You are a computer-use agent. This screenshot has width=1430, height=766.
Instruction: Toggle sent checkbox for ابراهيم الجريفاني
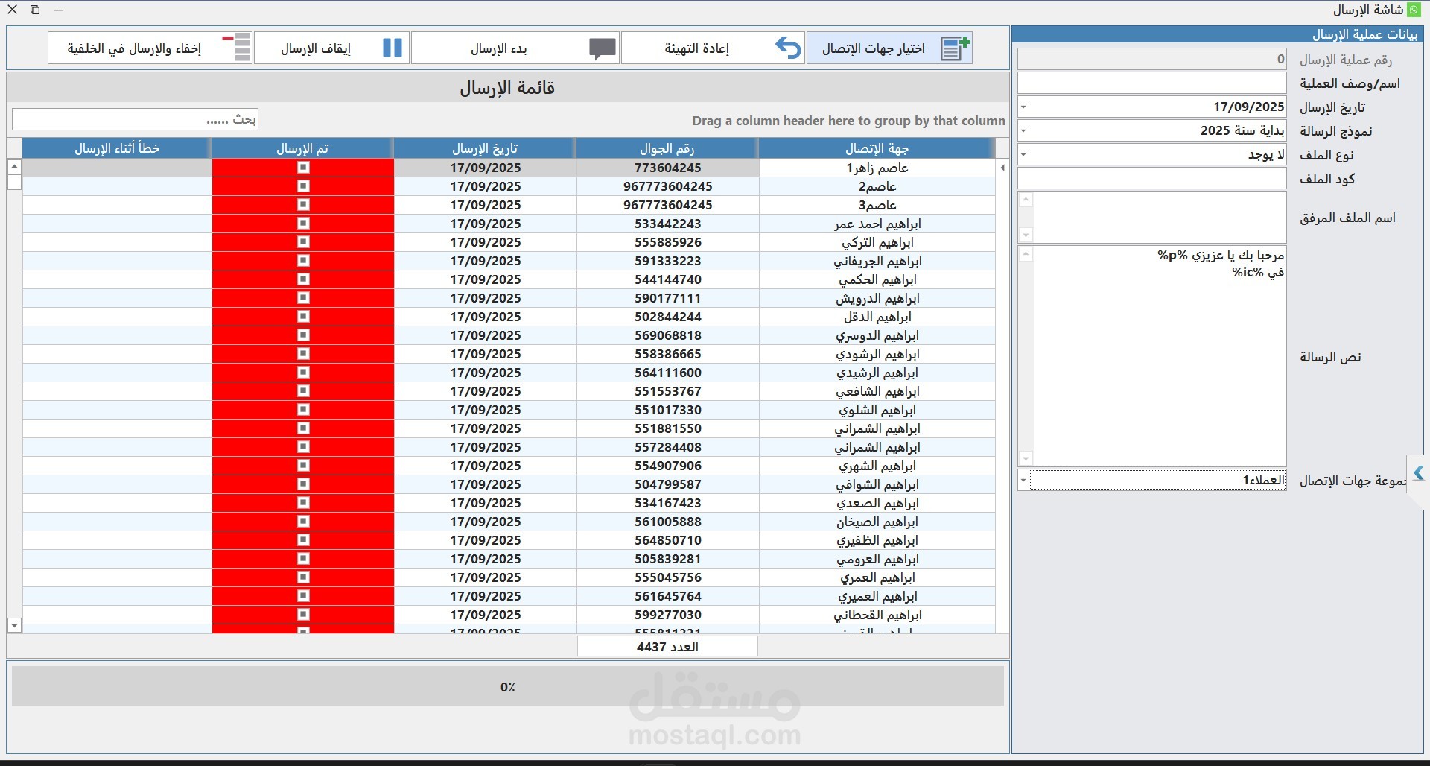pyautogui.click(x=303, y=261)
